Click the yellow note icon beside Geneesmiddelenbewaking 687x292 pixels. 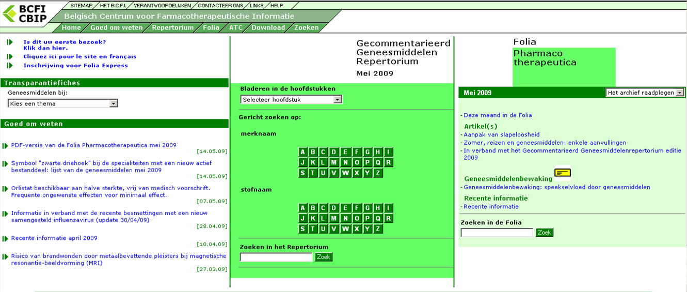[563, 173]
